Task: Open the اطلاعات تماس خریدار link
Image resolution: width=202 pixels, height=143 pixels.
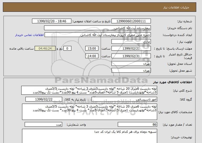Action: [x=29, y=35]
